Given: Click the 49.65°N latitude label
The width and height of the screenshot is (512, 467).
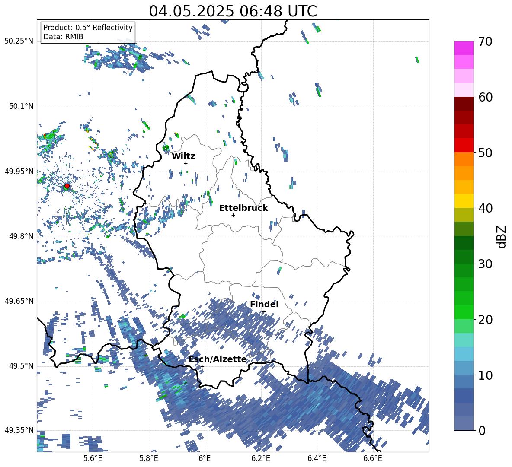Looking at the screenshot, I should 19,301.
